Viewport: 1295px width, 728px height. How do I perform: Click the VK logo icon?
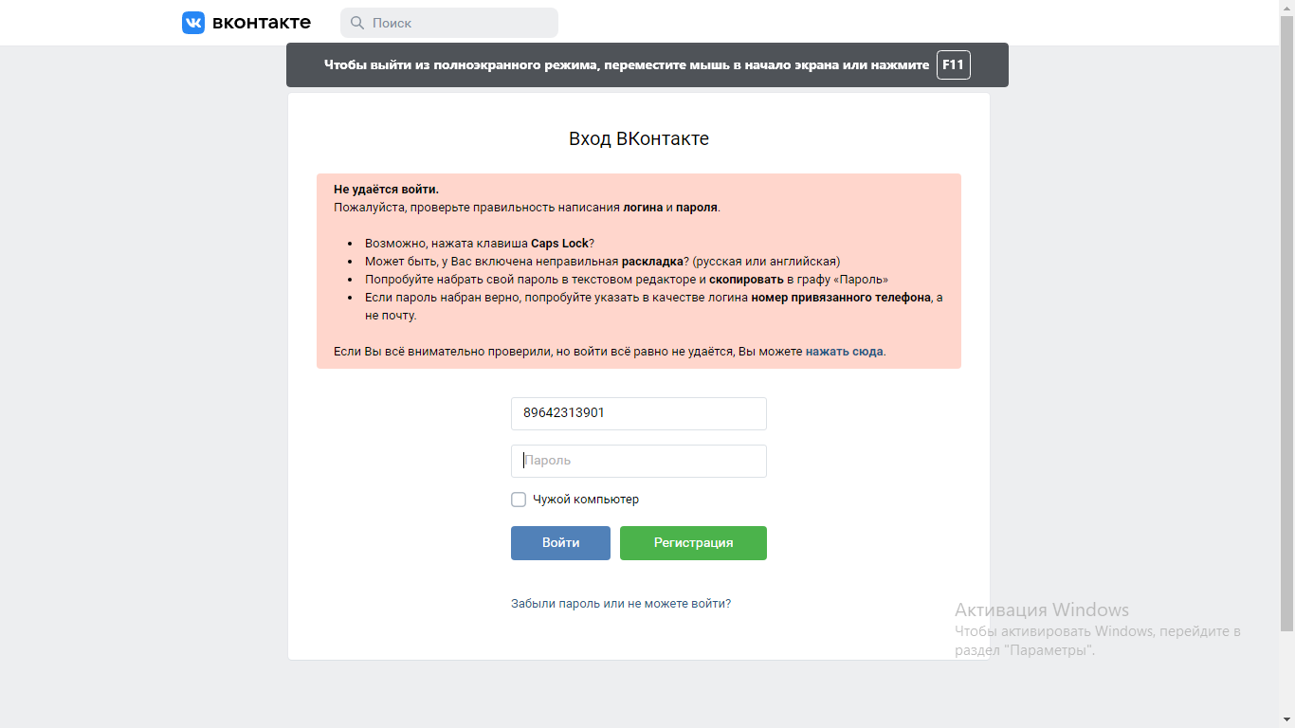coord(193,23)
